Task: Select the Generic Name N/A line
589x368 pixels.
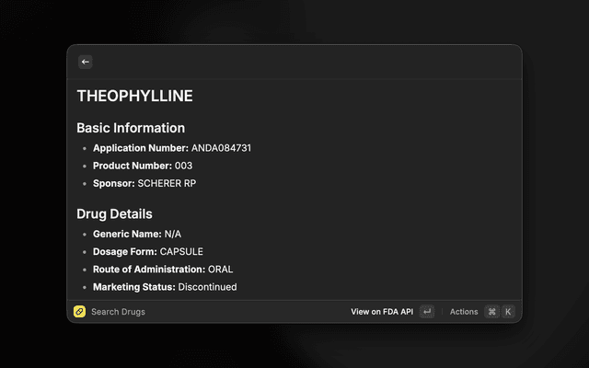Action: (137, 235)
